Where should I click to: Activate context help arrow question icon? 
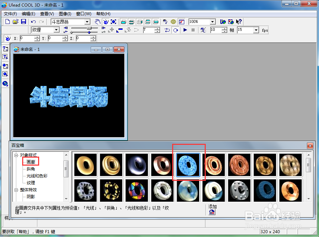(x=239, y=21)
